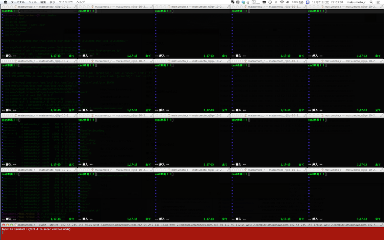Open the Notification Center list icon
This screenshot has width=384, height=240.
(378, 2)
